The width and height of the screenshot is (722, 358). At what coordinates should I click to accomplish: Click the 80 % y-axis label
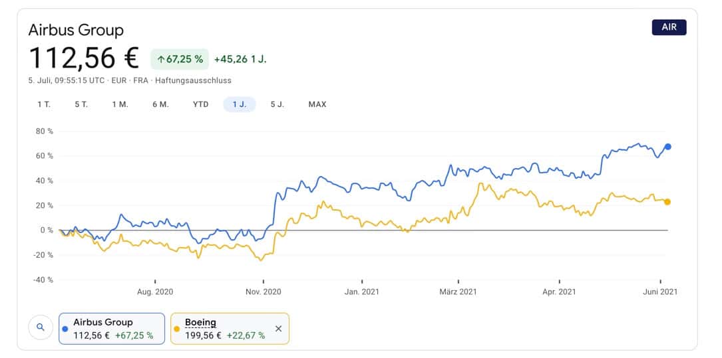44,132
